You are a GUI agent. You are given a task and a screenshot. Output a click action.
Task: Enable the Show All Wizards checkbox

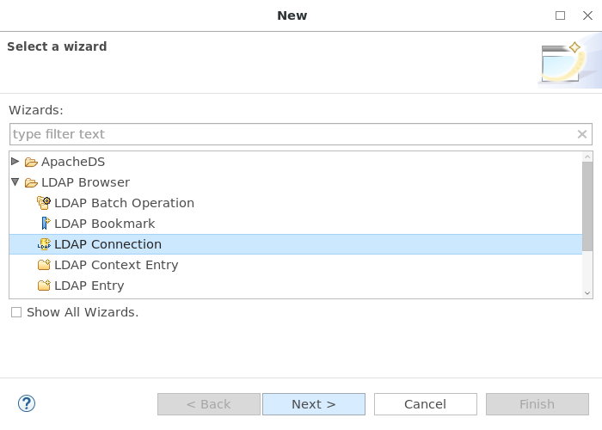coord(16,312)
